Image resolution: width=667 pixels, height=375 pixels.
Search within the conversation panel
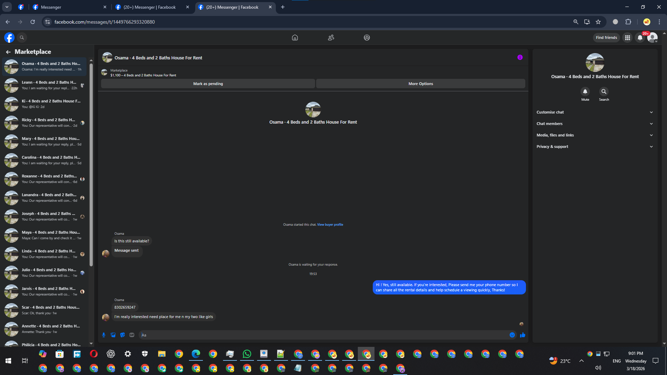pyautogui.click(x=604, y=92)
